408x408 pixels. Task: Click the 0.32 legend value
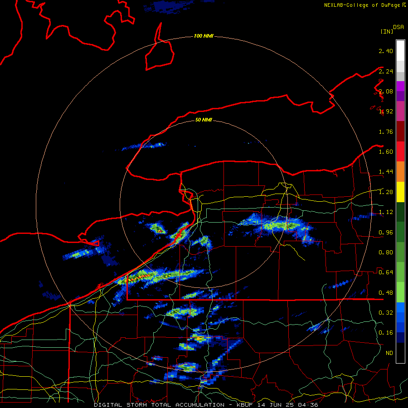[386, 313]
